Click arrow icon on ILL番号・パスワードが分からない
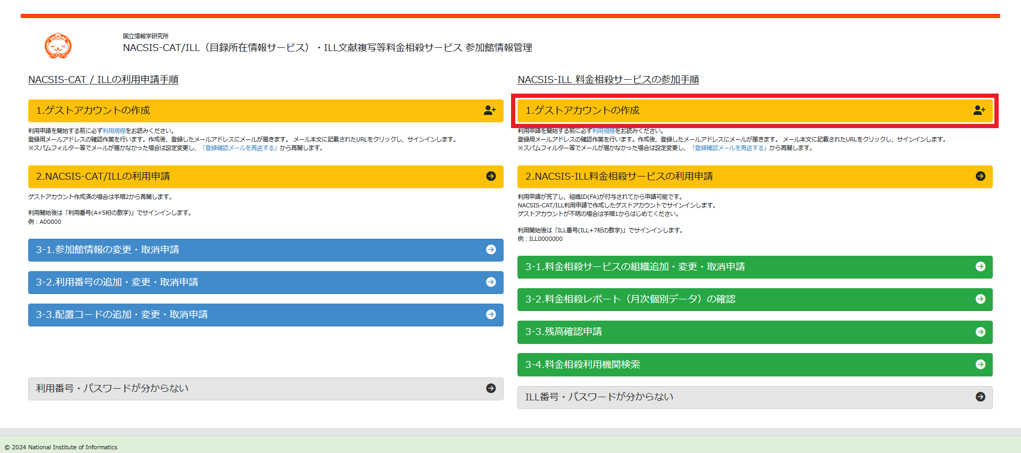The image size is (1021, 453). pos(980,397)
